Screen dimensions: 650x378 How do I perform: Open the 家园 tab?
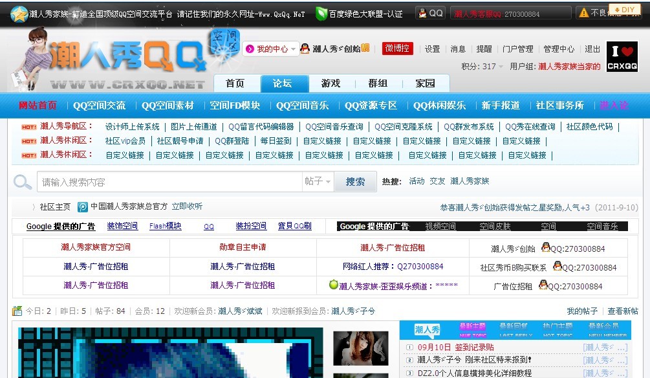pyautogui.click(x=426, y=83)
